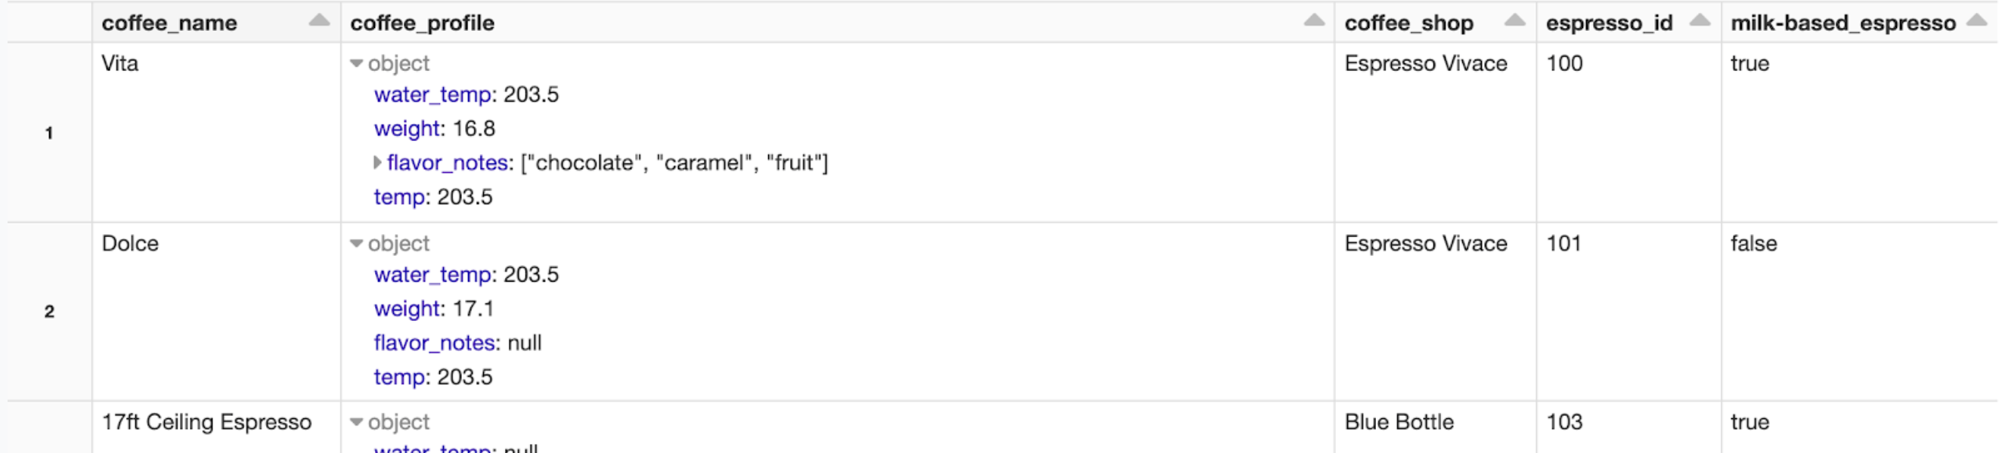This screenshot has height=453, width=2005.
Task: Select the espresso_id cell with value 101
Action: coord(1563,244)
